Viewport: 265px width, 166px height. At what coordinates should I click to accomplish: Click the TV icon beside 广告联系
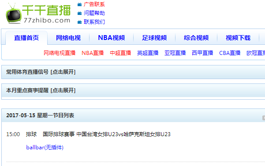(79, 4)
